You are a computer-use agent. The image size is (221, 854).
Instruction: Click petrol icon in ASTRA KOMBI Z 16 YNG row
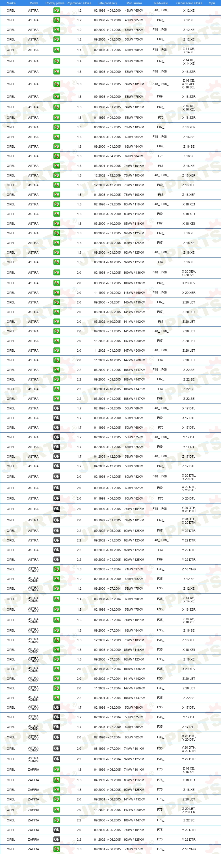57,569
